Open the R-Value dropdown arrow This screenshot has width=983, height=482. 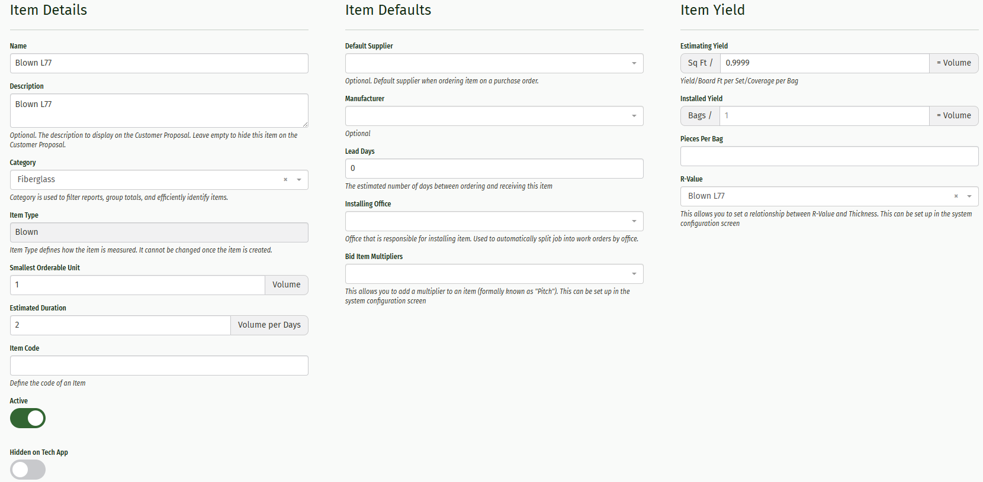pyautogui.click(x=969, y=196)
